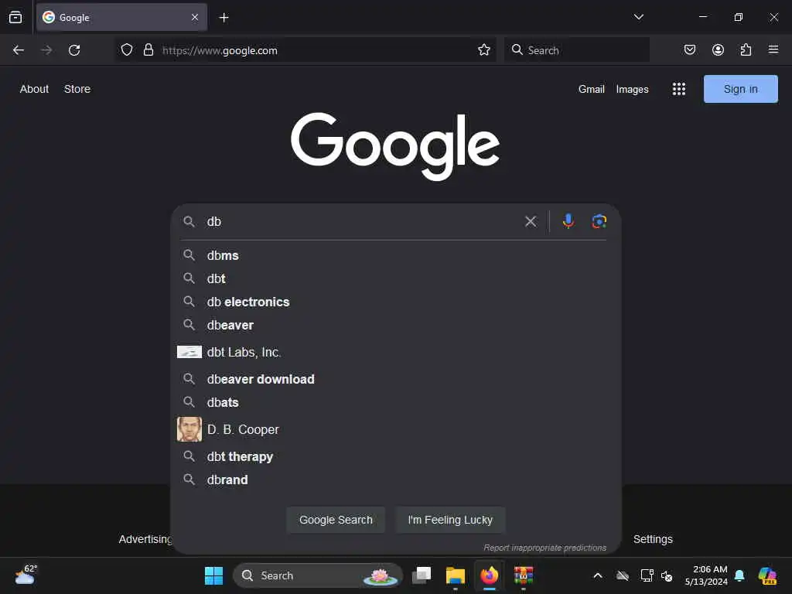Click the dbt Labs logo thumbnail
Viewport: 792px width, 594px height.
coord(189,352)
